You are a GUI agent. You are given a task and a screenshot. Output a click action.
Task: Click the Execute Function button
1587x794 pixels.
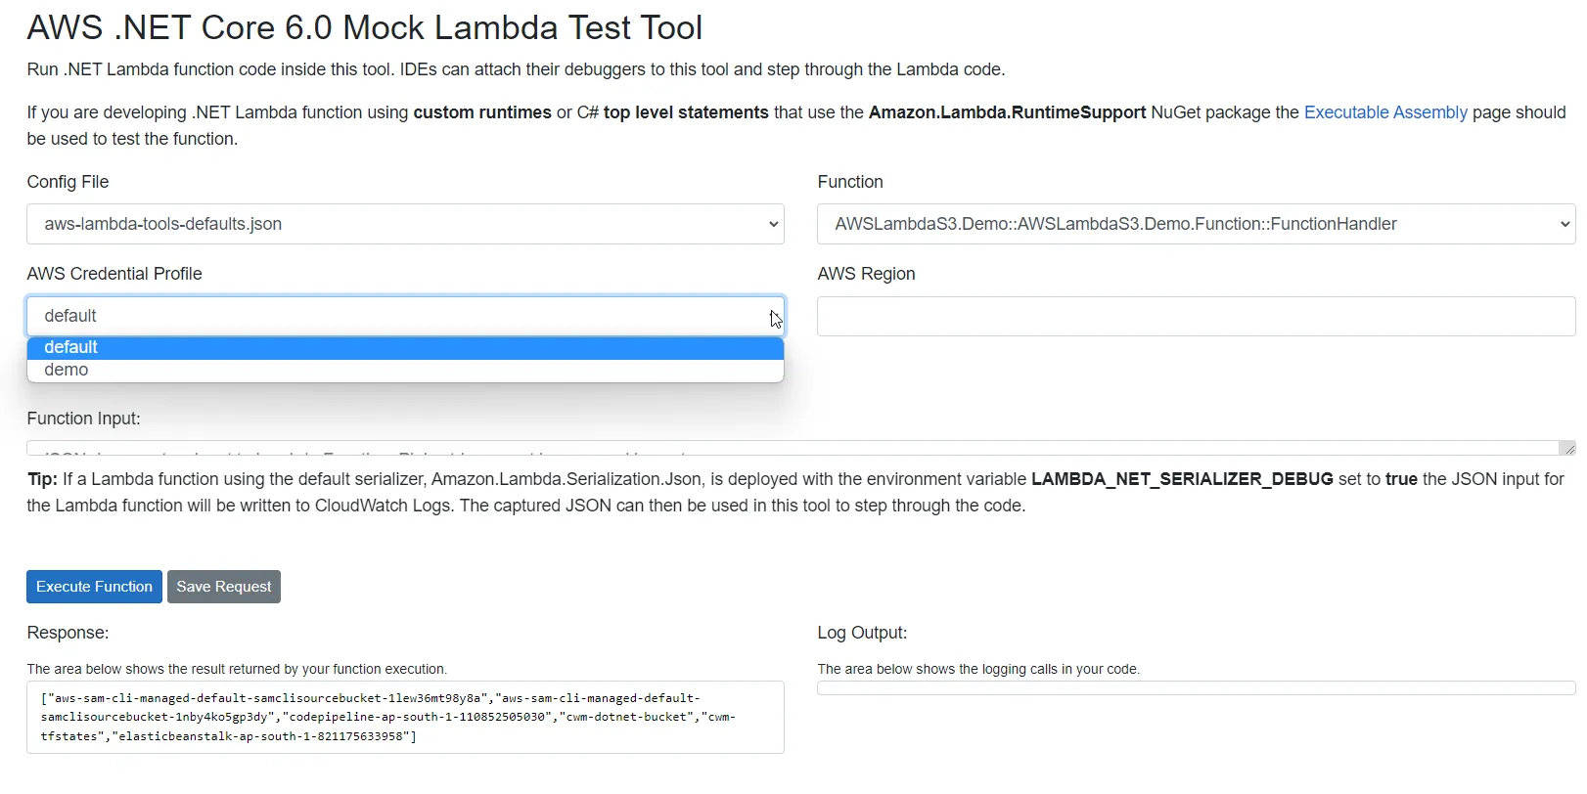coord(94,587)
